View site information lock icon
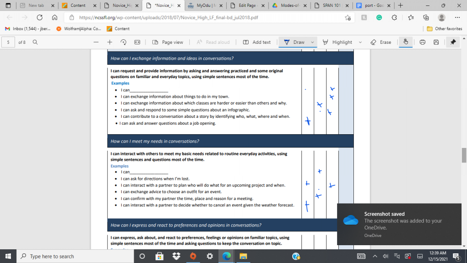Image resolution: width=467 pixels, height=263 pixels. click(72, 18)
